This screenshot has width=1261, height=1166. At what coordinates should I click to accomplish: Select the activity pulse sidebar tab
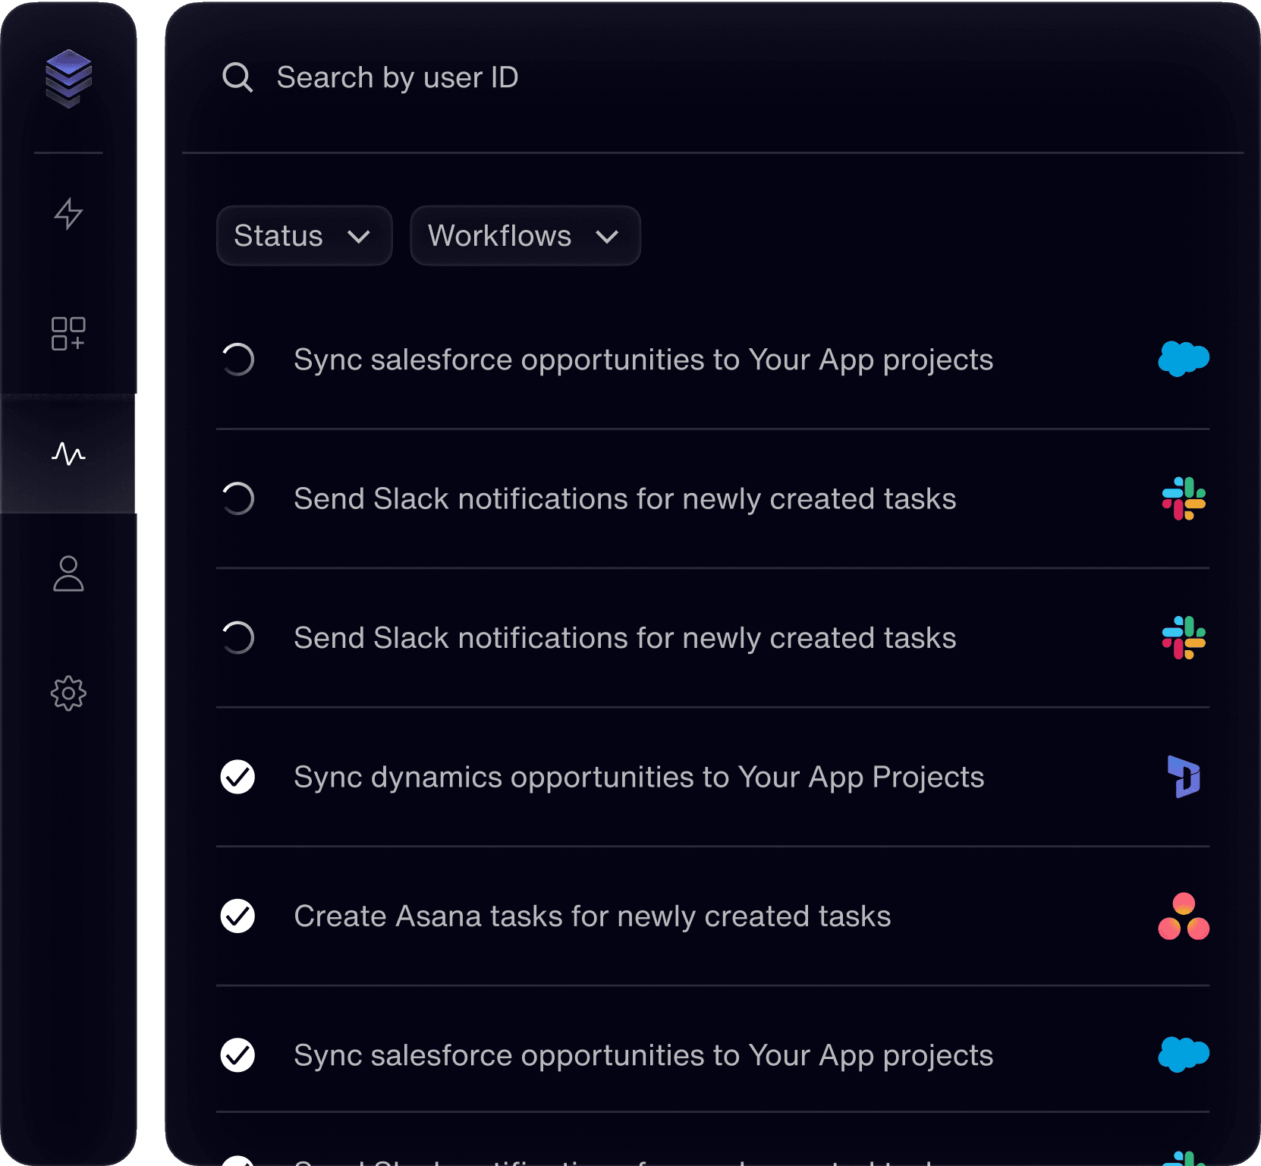(68, 454)
